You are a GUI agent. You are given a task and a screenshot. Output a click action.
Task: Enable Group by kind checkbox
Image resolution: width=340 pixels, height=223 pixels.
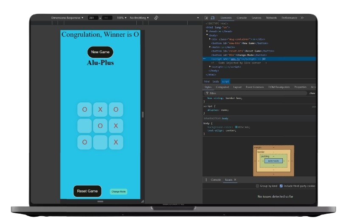[257, 186]
